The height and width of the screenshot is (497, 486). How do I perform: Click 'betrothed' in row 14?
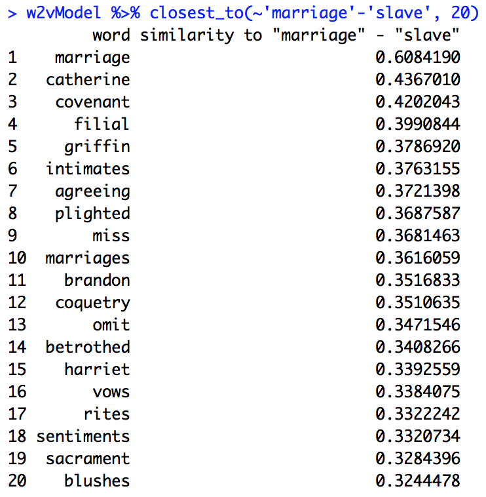88,348
